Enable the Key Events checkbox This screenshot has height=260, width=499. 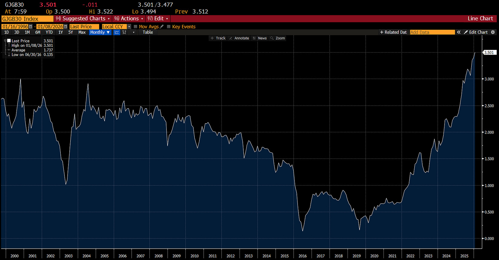coord(169,27)
